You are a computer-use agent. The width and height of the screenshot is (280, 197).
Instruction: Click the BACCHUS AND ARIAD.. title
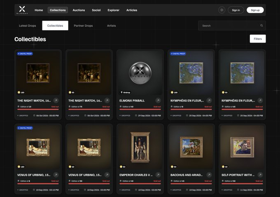(x=187, y=175)
